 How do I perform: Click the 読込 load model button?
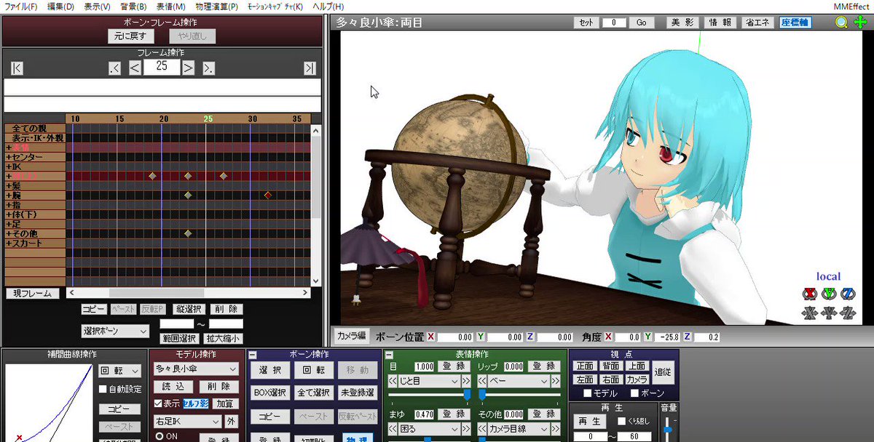pyautogui.click(x=173, y=387)
